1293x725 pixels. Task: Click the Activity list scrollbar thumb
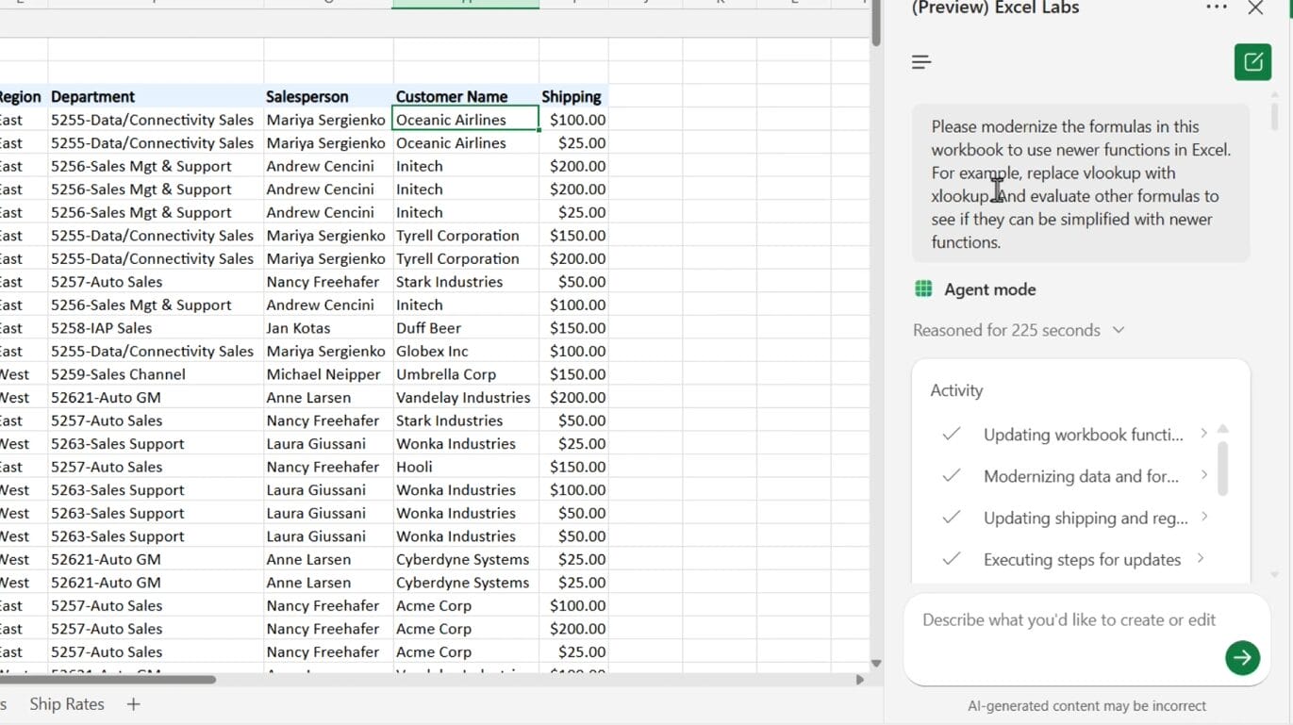(x=1222, y=467)
